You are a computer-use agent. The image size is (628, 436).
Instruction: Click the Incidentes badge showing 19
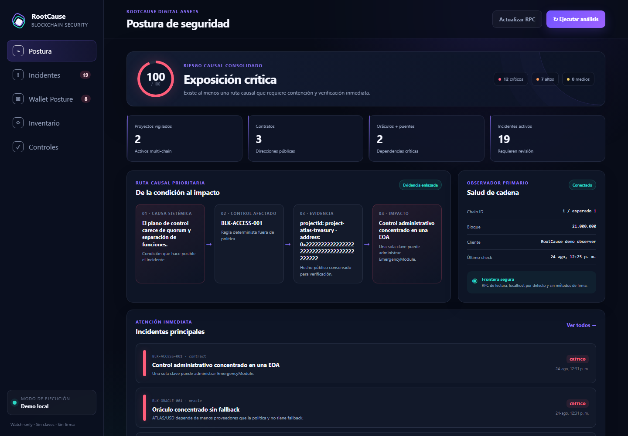coord(85,75)
